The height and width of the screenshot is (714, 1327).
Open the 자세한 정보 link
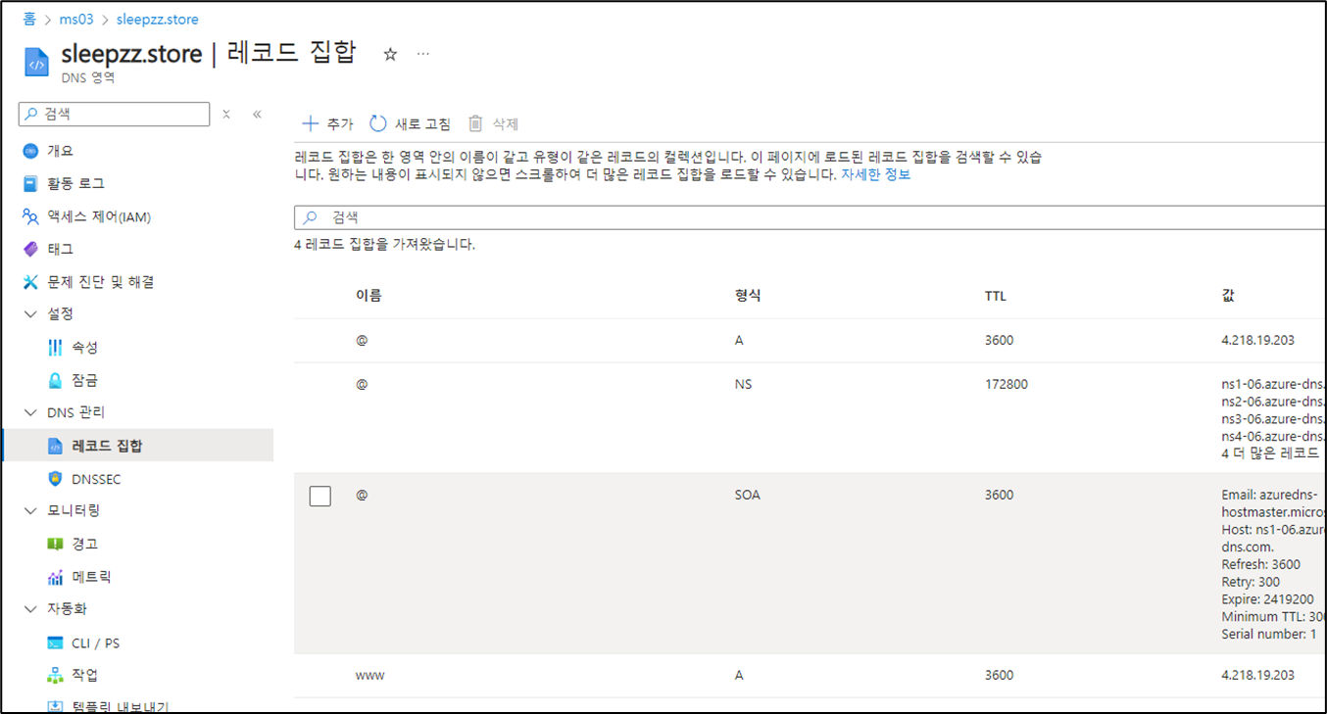[875, 174]
